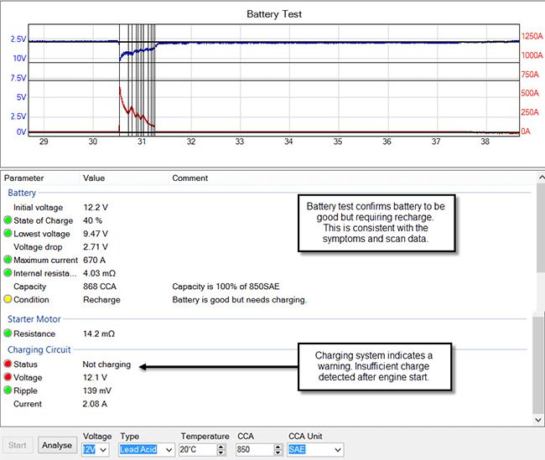Click inside the CCA 850 input field

[254, 450]
